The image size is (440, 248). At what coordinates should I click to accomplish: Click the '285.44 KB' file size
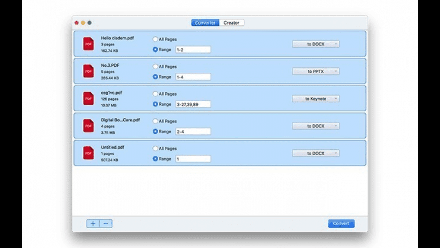tap(110, 78)
